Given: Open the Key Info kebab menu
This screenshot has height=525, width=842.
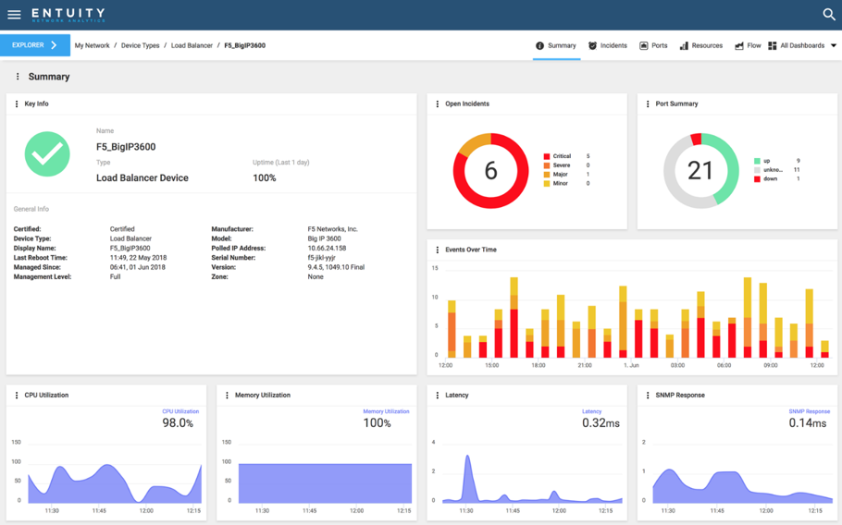Looking at the screenshot, I should (x=17, y=104).
